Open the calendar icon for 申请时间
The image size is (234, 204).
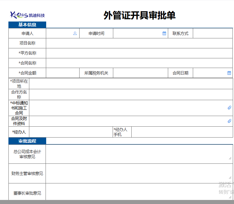(x=164, y=33)
